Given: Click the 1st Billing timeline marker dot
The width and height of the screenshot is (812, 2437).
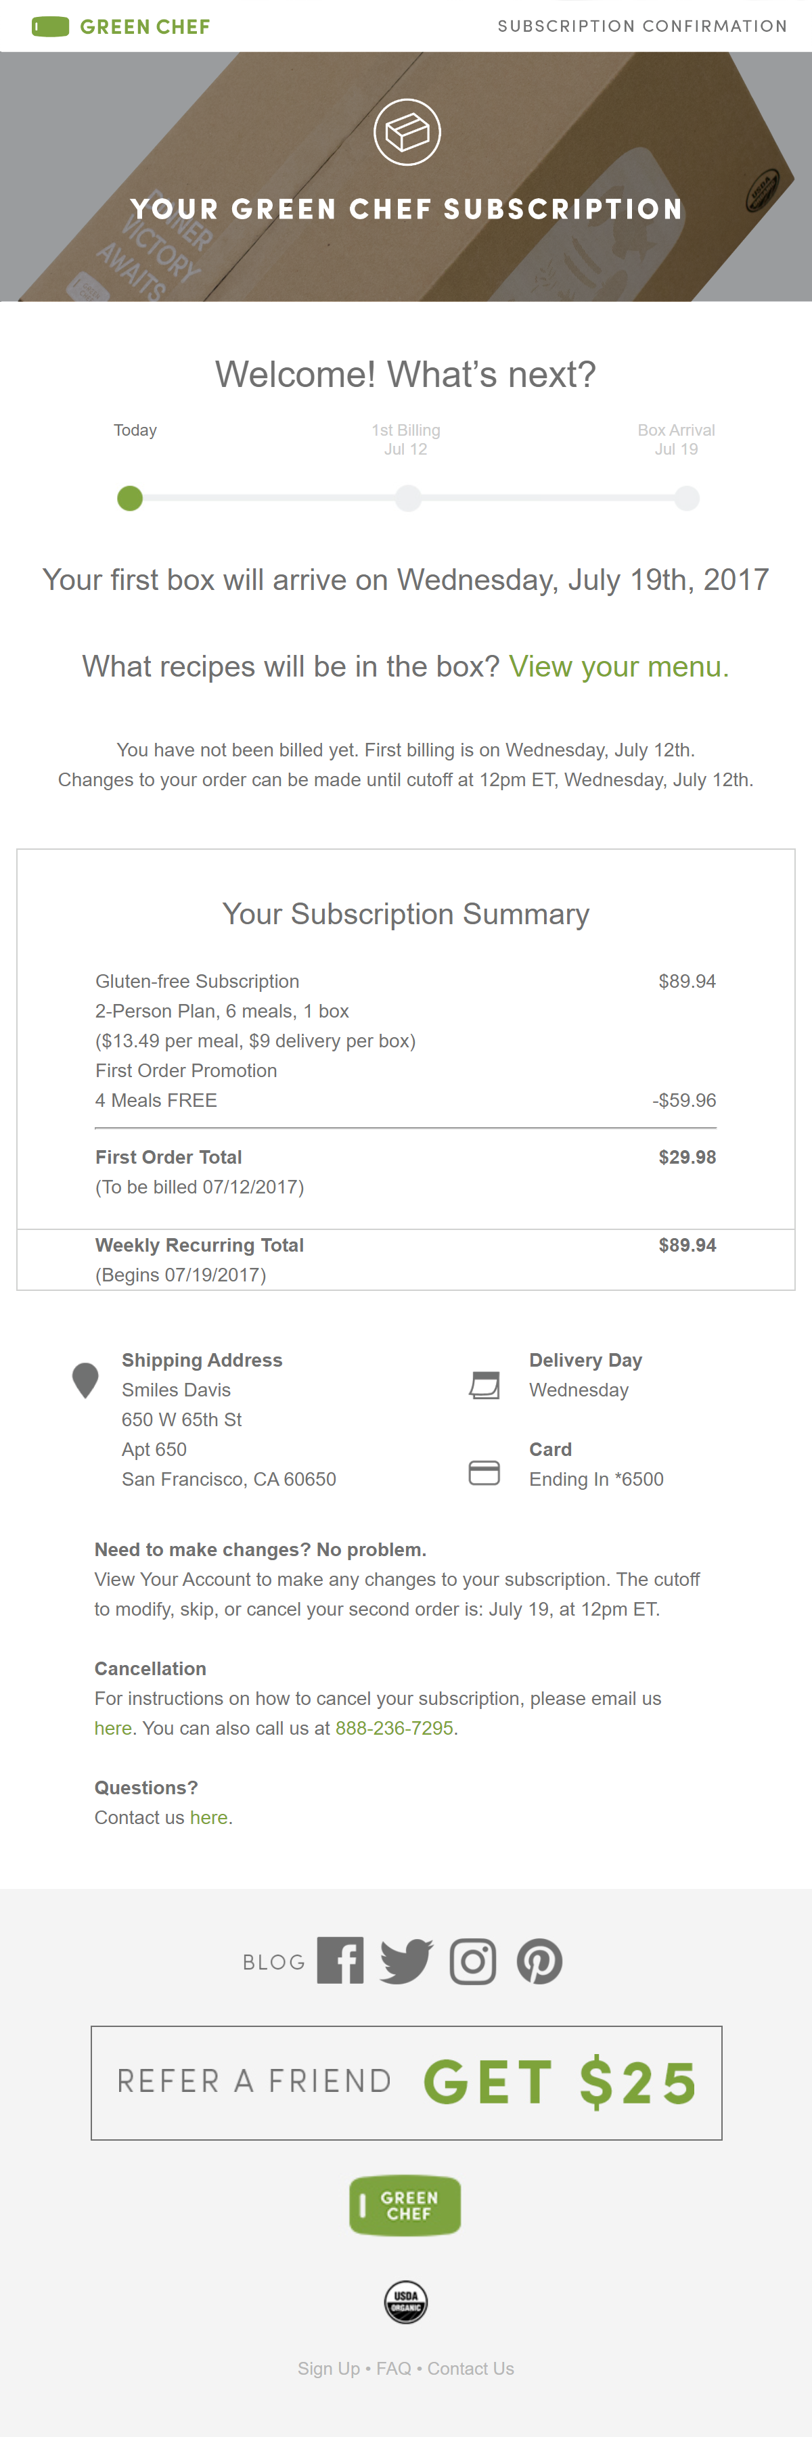Looking at the screenshot, I should [408, 498].
